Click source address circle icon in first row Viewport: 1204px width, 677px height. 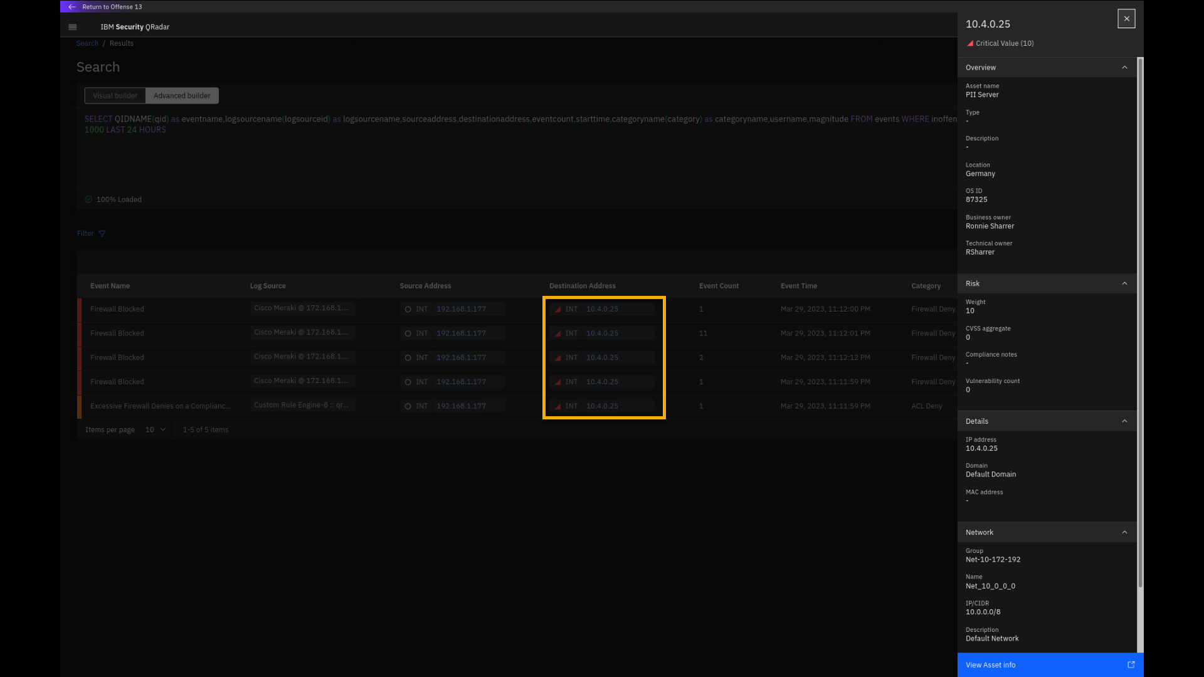coord(408,309)
